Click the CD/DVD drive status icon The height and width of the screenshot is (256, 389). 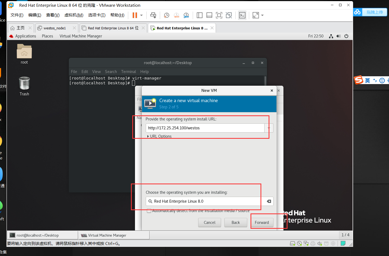(299, 244)
